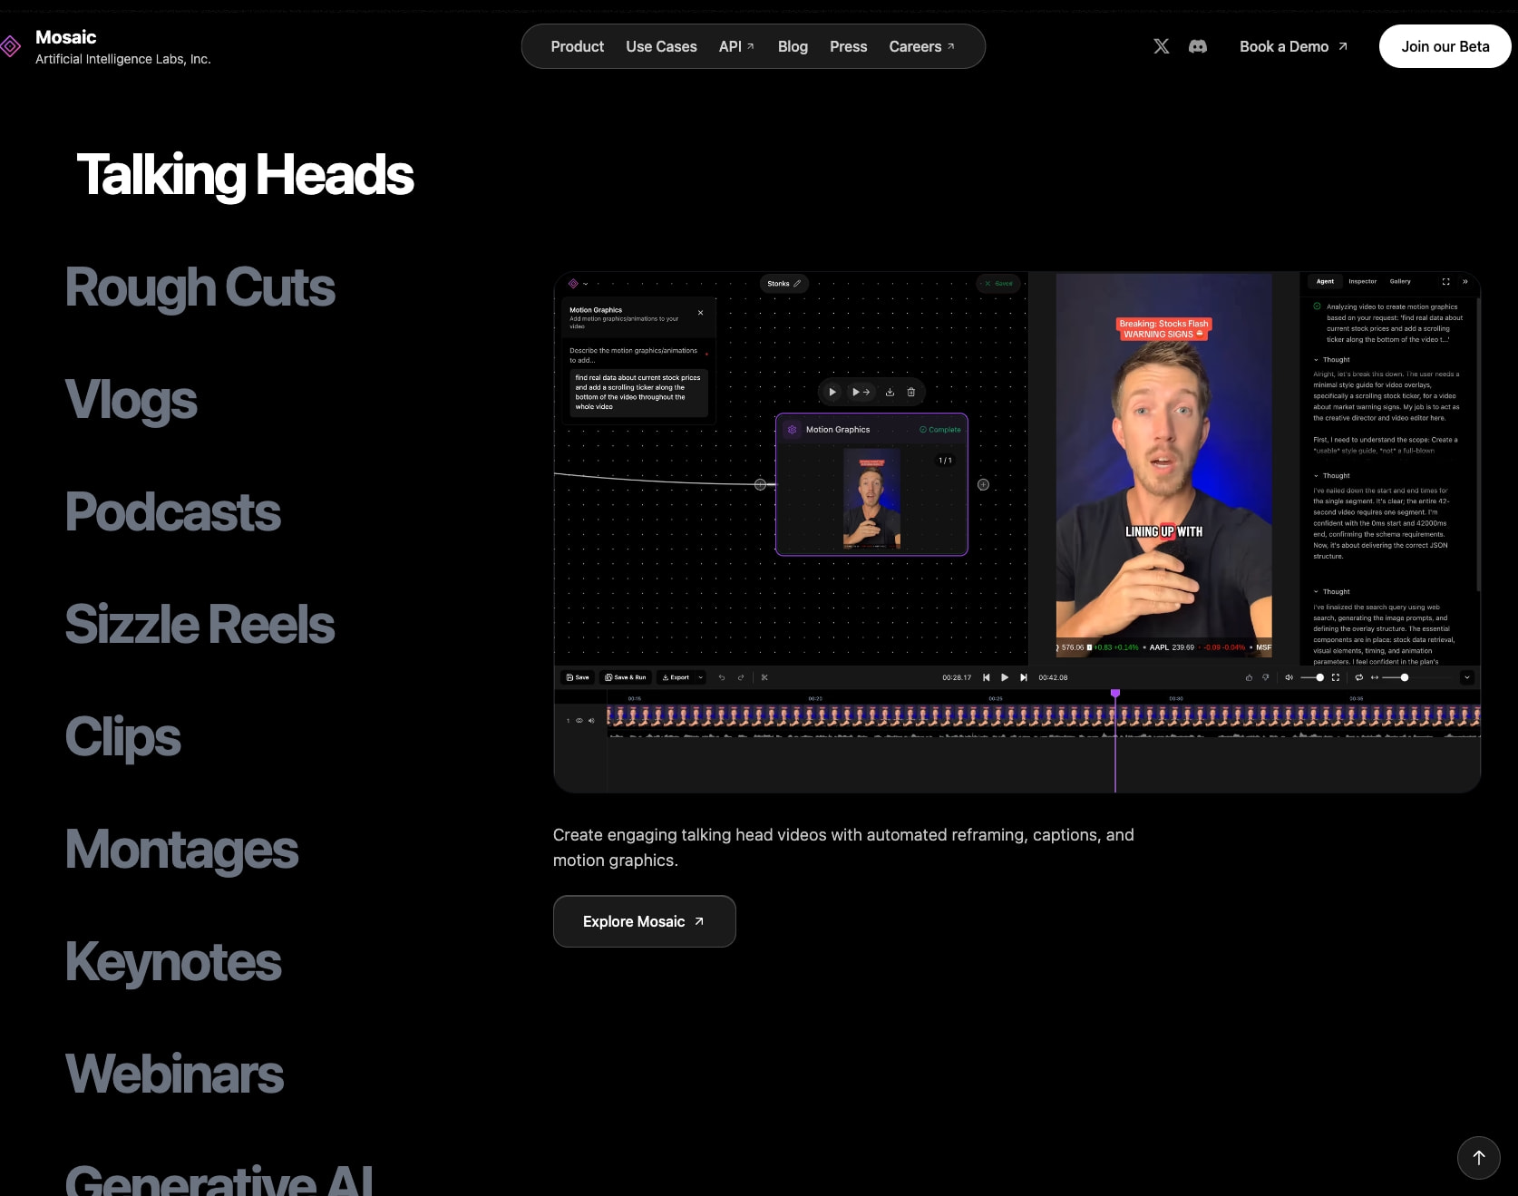This screenshot has width=1518, height=1196.
Task: Click the trash icon in node toolbar
Action: pyautogui.click(x=911, y=392)
